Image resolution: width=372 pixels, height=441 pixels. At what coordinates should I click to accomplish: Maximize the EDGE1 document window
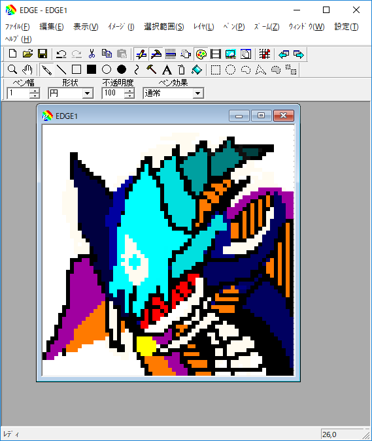pyautogui.click(x=261, y=116)
